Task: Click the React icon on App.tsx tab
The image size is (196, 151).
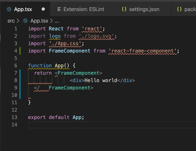Action: [9, 9]
